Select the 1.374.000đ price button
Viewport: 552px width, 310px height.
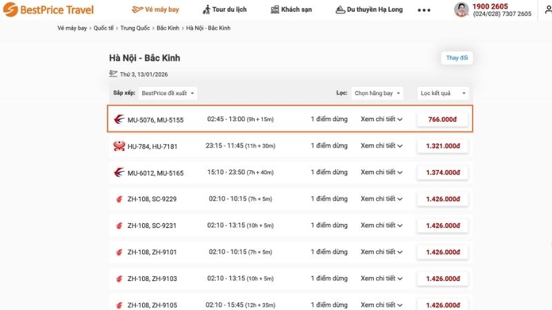pos(442,173)
